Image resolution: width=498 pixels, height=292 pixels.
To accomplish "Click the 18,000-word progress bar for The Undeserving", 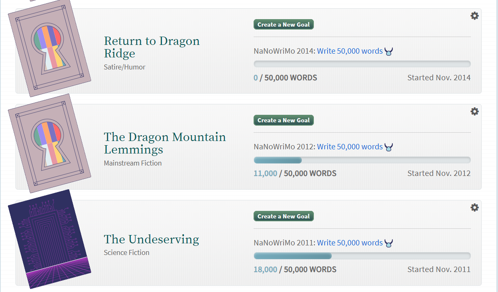I will point(362,256).
